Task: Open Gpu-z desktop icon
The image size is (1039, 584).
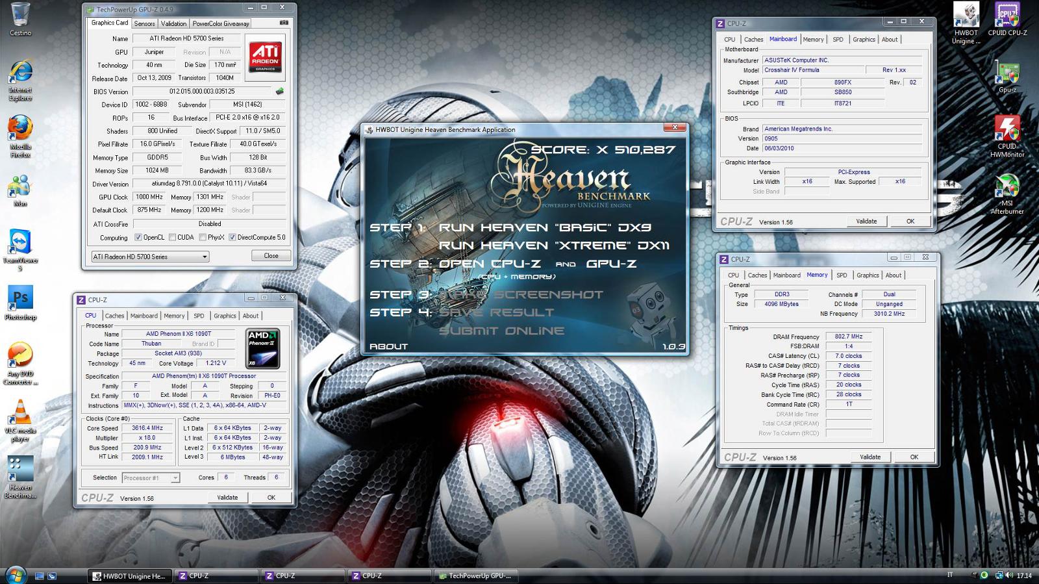Action: 1007,78
